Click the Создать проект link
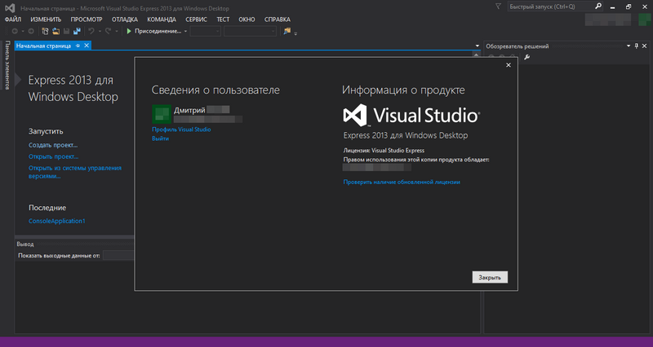This screenshot has height=347, width=653. click(53, 145)
